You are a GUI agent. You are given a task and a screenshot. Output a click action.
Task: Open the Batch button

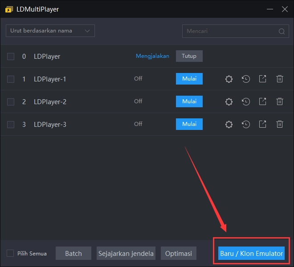pos(73,253)
